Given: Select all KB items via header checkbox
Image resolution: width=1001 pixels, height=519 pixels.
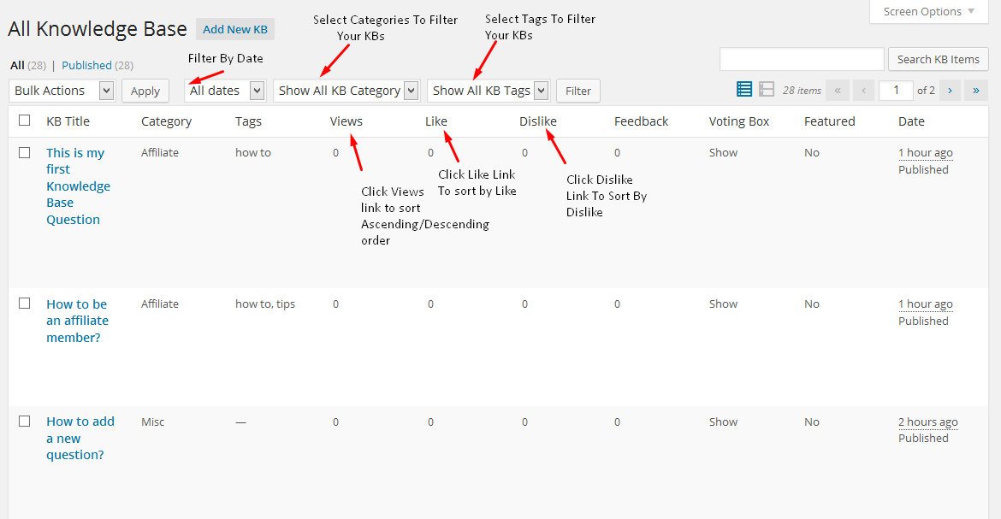Looking at the screenshot, I should pyautogui.click(x=24, y=121).
